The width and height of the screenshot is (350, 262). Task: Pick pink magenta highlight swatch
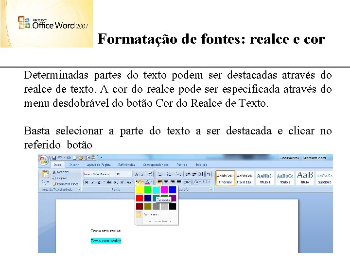(x=164, y=190)
